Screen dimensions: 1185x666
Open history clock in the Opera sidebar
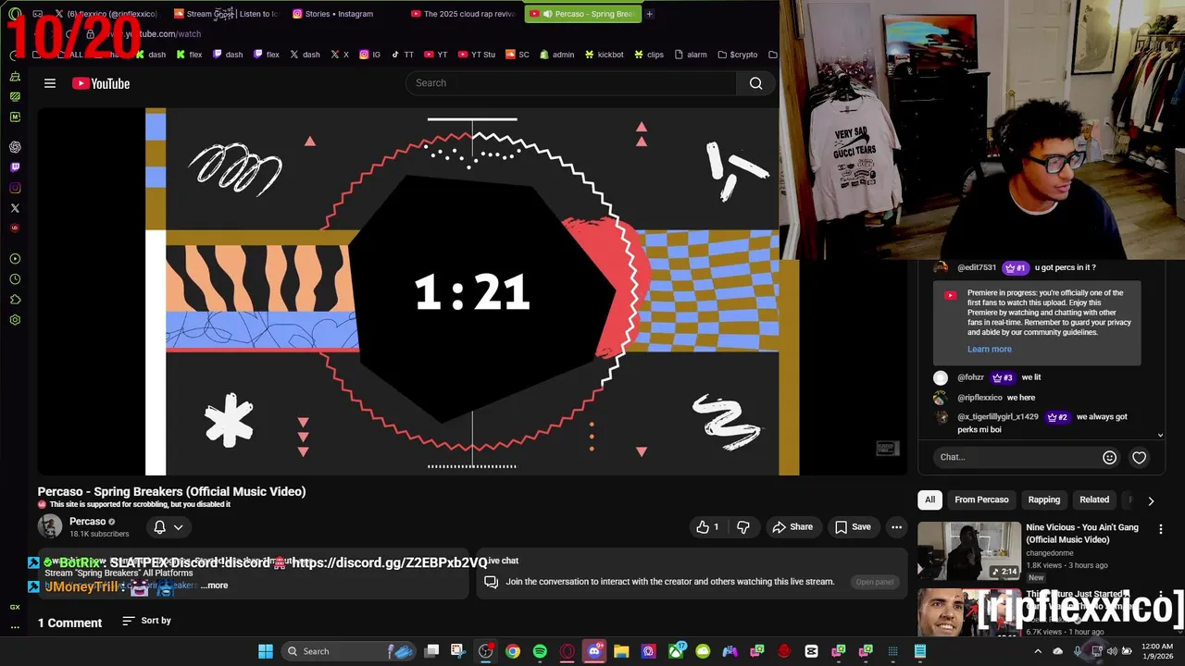click(x=15, y=279)
